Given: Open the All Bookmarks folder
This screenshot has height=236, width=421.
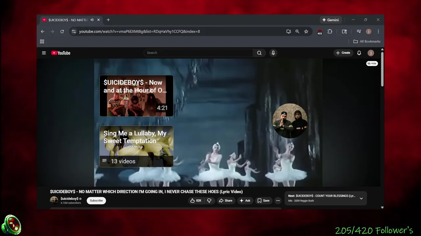Looking at the screenshot, I should (x=367, y=41).
